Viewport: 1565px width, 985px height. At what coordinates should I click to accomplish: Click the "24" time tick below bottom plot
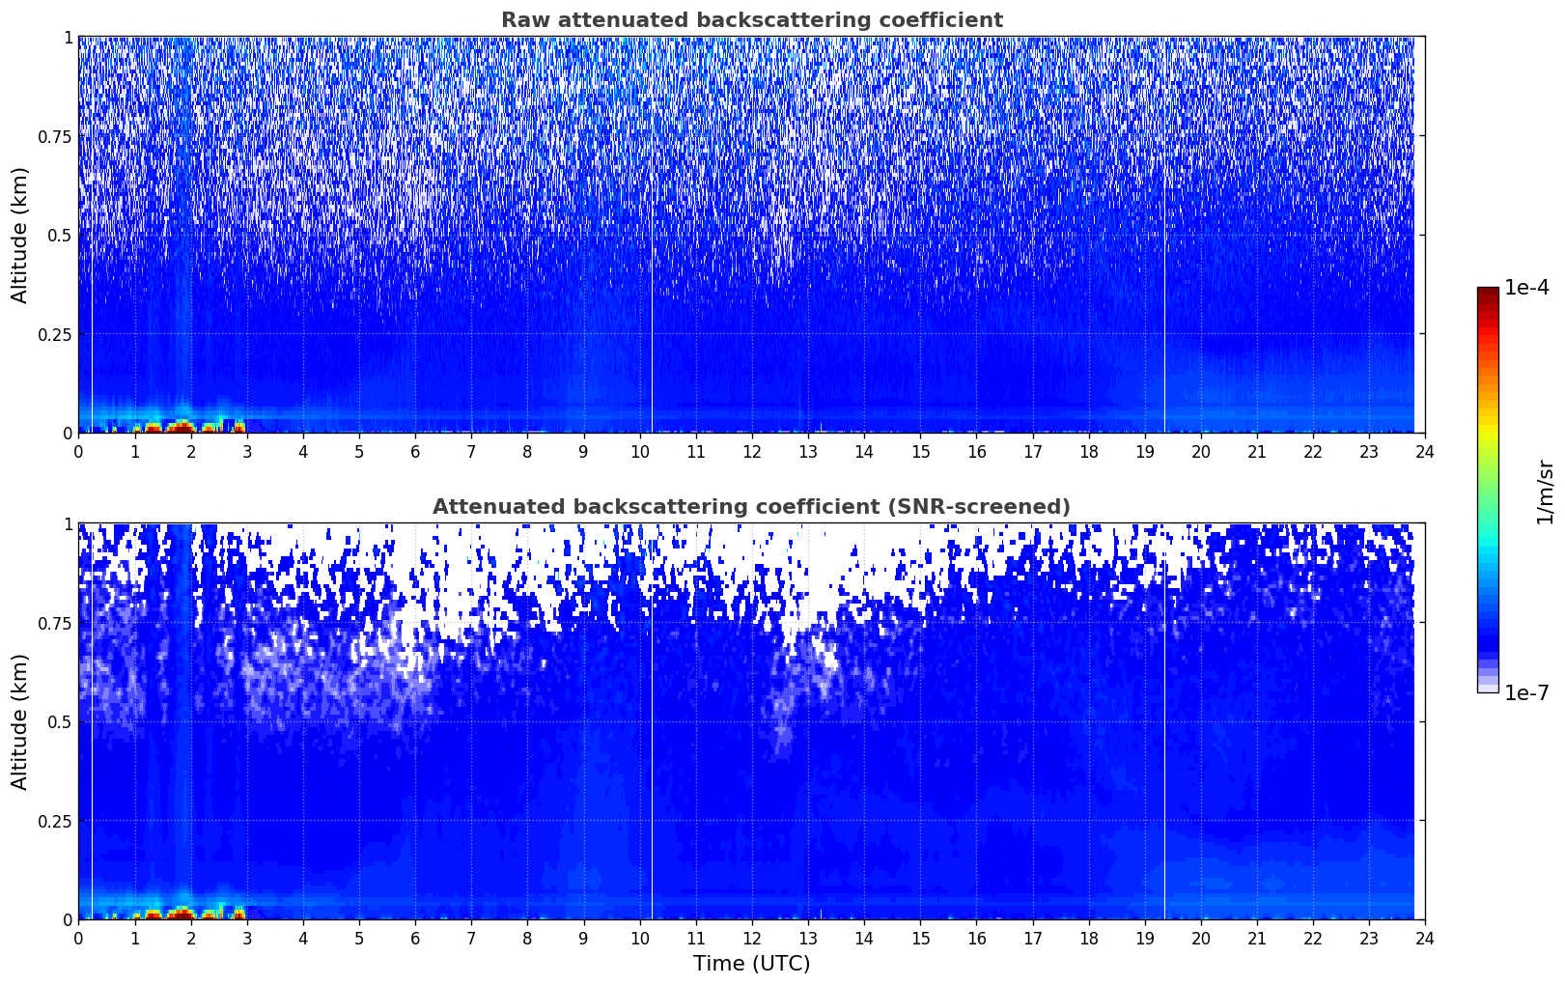coord(1425,938)
